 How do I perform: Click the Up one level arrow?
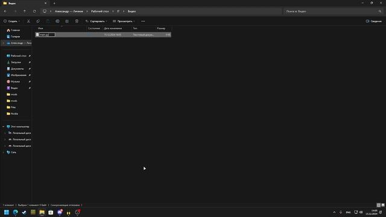tap(25, 11)
